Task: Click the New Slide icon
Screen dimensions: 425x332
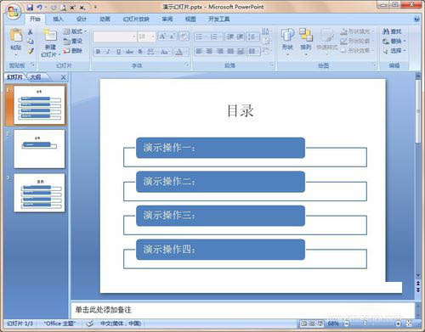Action: [50, 36]
